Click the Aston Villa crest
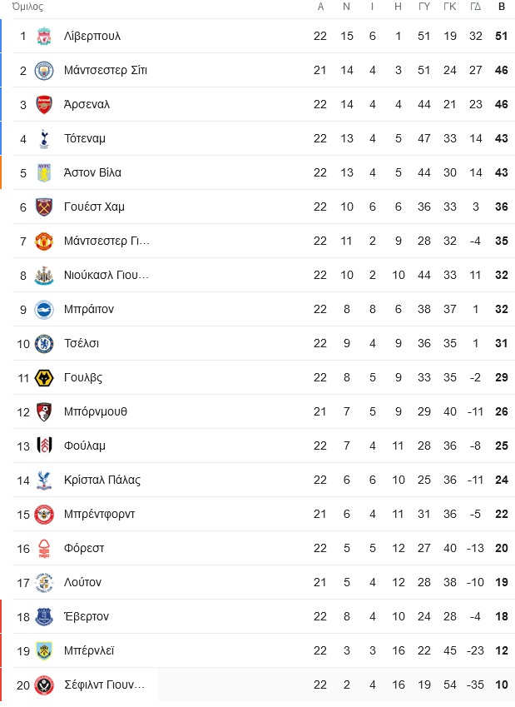 [44, 172]
